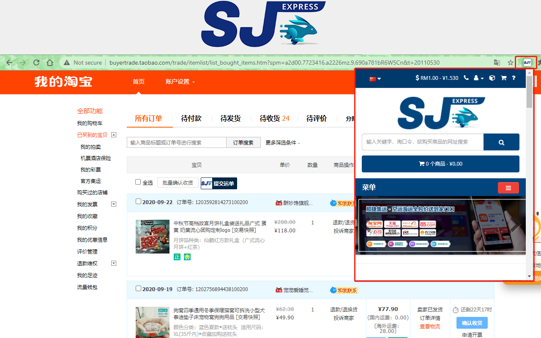541x338 pixels.
Task: Click the SJ popup scrollbar down arrow
Action: [x=530, y=276]
